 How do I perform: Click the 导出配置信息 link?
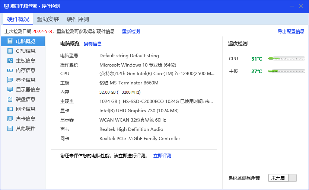[x=291, y=32]
